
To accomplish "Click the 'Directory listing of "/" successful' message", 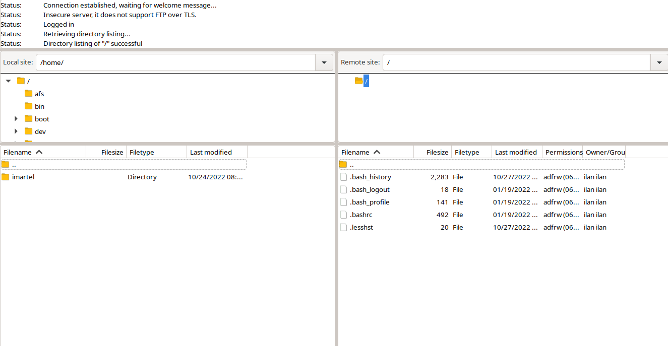I will coord(93,43).
